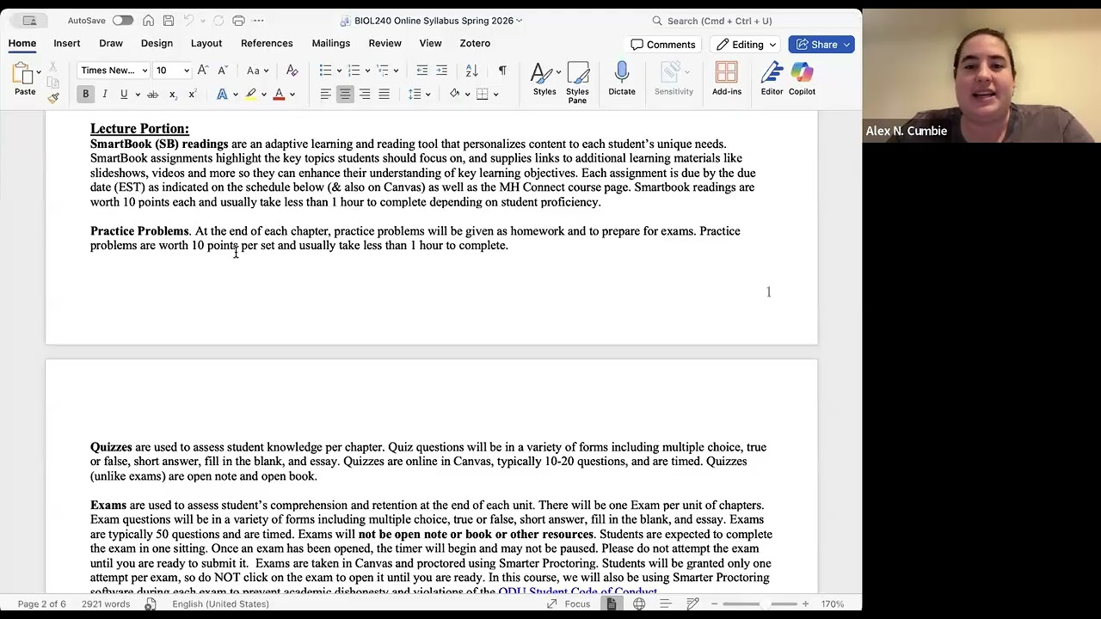This screenshot has width=1101, height=619.
Task: Increase font size with larger A
Action: point(203,70)
